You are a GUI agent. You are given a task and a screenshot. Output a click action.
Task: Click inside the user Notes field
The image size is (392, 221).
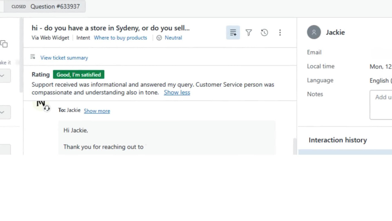pos(381,105)
